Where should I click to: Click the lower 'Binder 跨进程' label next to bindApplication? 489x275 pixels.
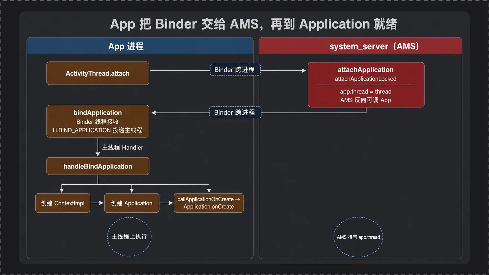click(x=235, y=112)
